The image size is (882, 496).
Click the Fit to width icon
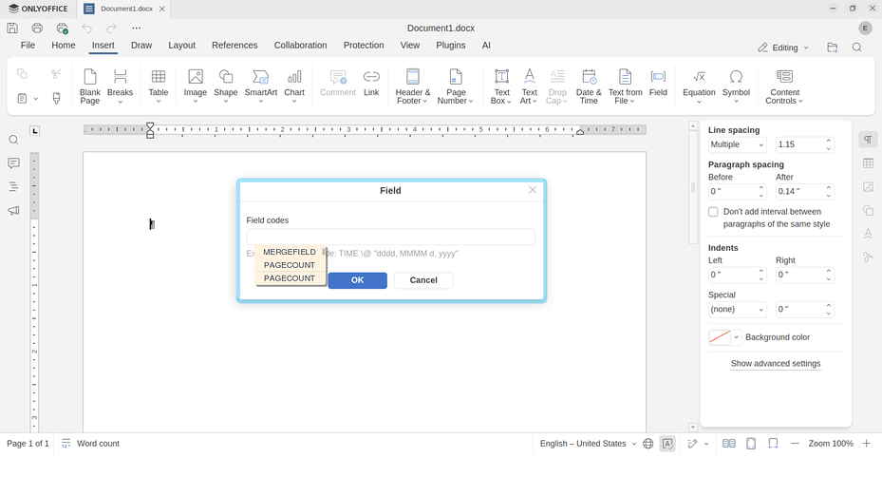click(774, 444)
